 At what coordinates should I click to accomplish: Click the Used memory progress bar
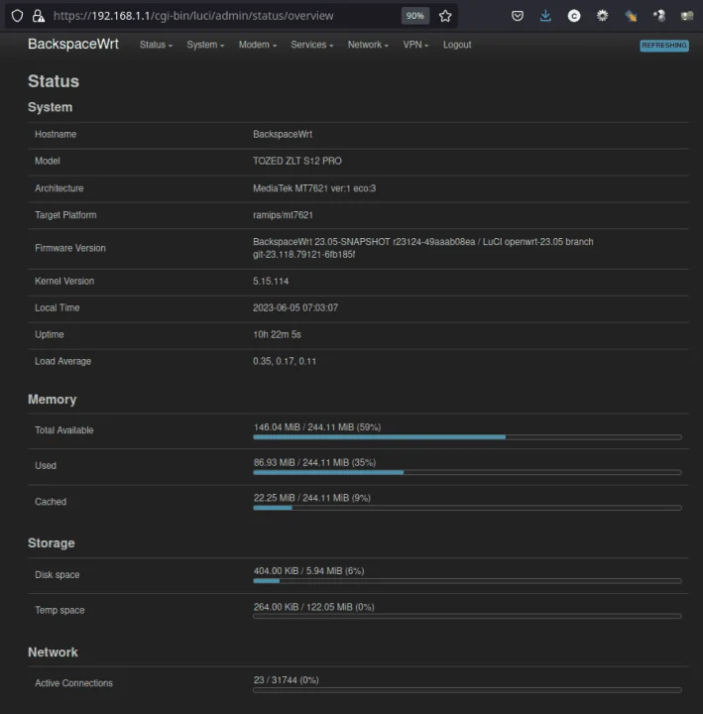pyautogui.click(x=467, y=473)
